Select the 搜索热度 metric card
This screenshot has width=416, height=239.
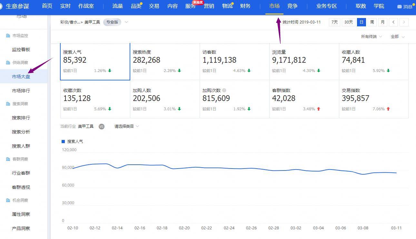click(165, 61)
